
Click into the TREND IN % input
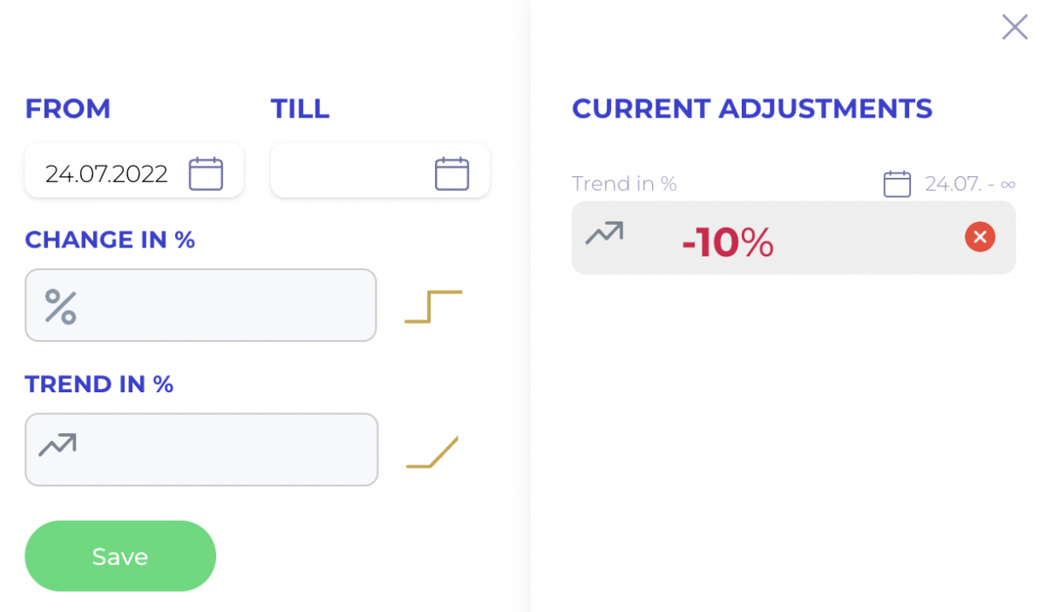point(201,449)
